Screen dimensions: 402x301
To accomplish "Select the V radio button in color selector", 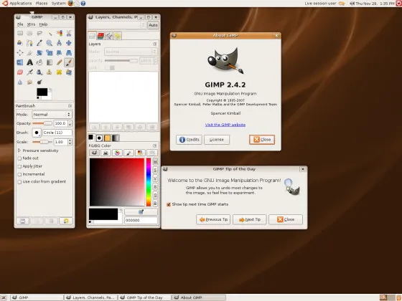I will tap(155, 178).
